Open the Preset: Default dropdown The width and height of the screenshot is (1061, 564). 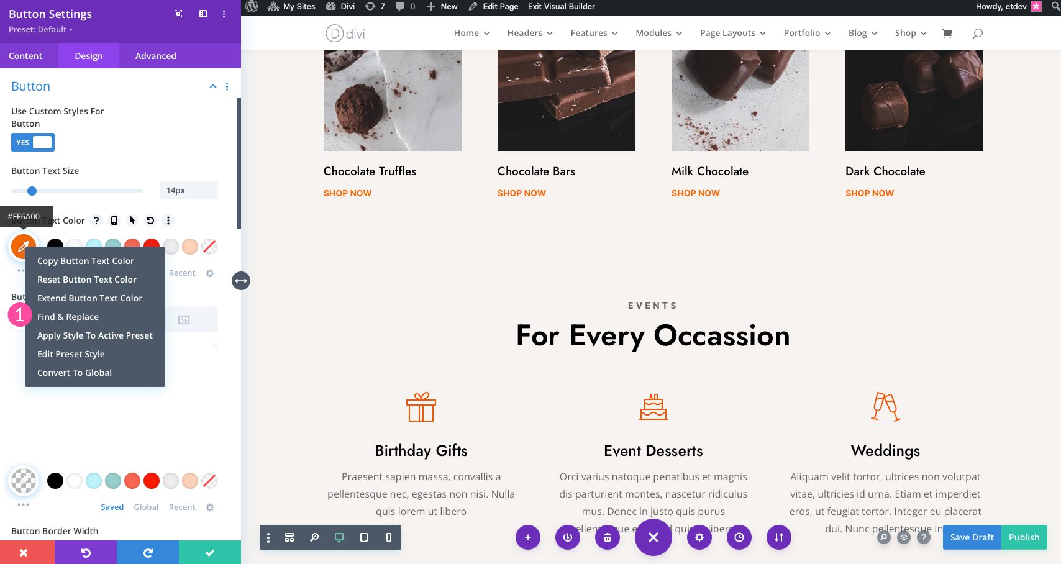[40, 29]
